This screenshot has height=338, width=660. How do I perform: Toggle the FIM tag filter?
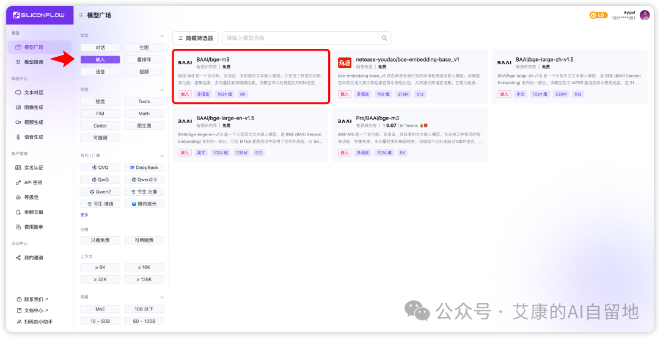click(100, 113)
